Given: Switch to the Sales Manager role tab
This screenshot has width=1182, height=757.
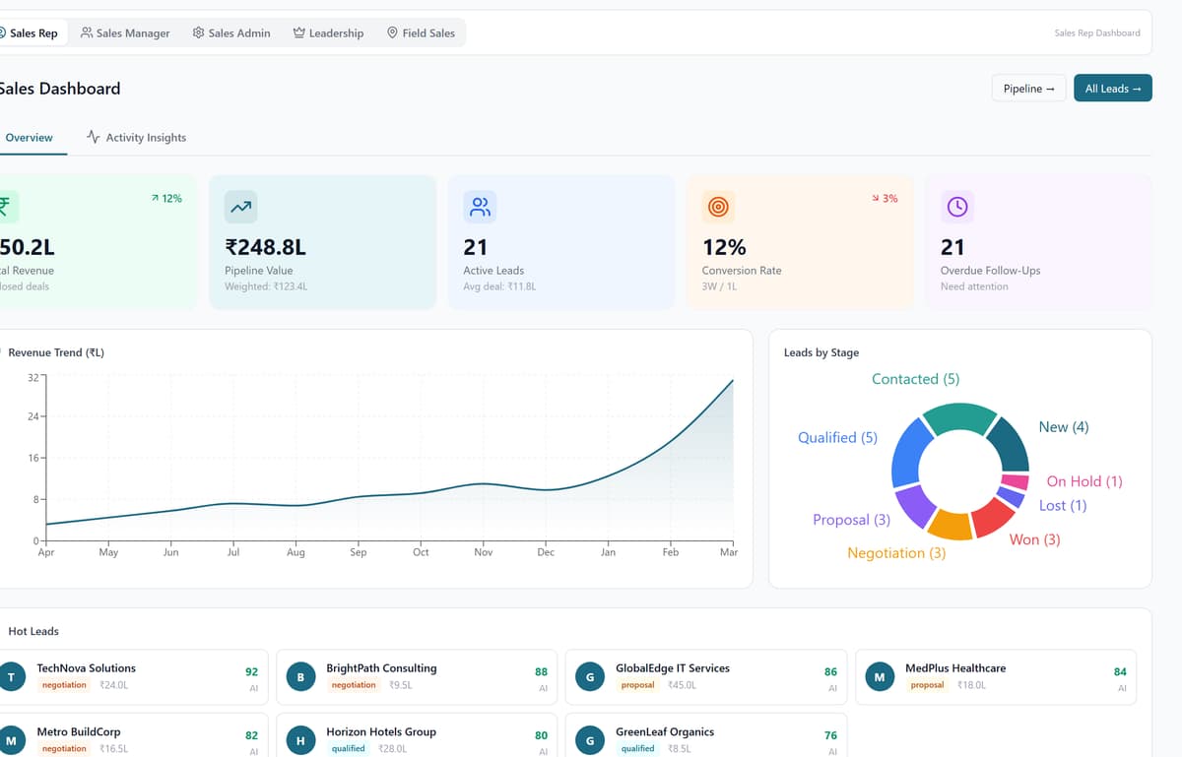Looking at the screenshot, I should [125, 32].
